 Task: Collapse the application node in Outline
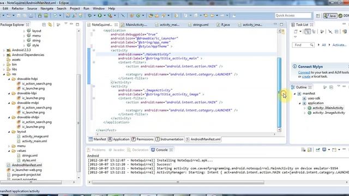pyautogui.click(x=300, y=103)
